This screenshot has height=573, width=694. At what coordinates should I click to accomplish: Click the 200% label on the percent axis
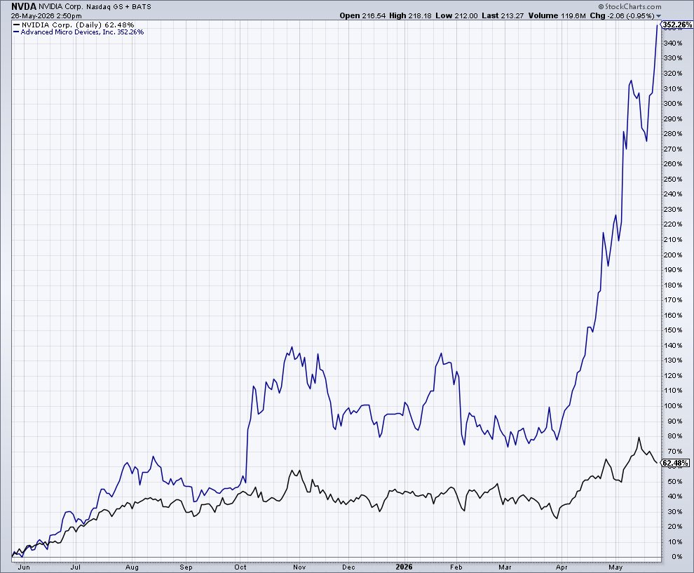(673, 255)
